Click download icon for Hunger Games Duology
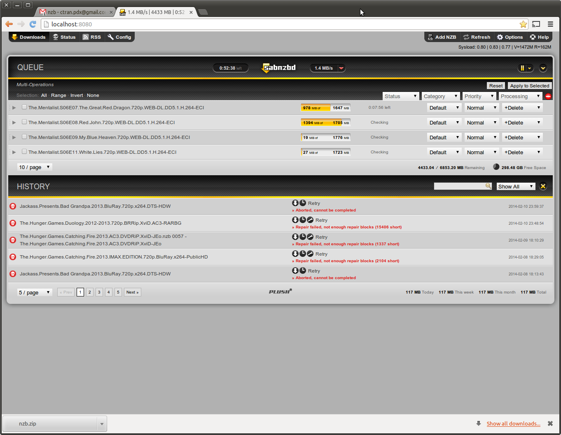The width and height of the screenshot is (561, 435). [295, 220]
